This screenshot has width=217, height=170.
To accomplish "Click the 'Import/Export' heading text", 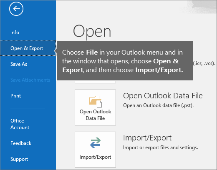I will point(147,138).
